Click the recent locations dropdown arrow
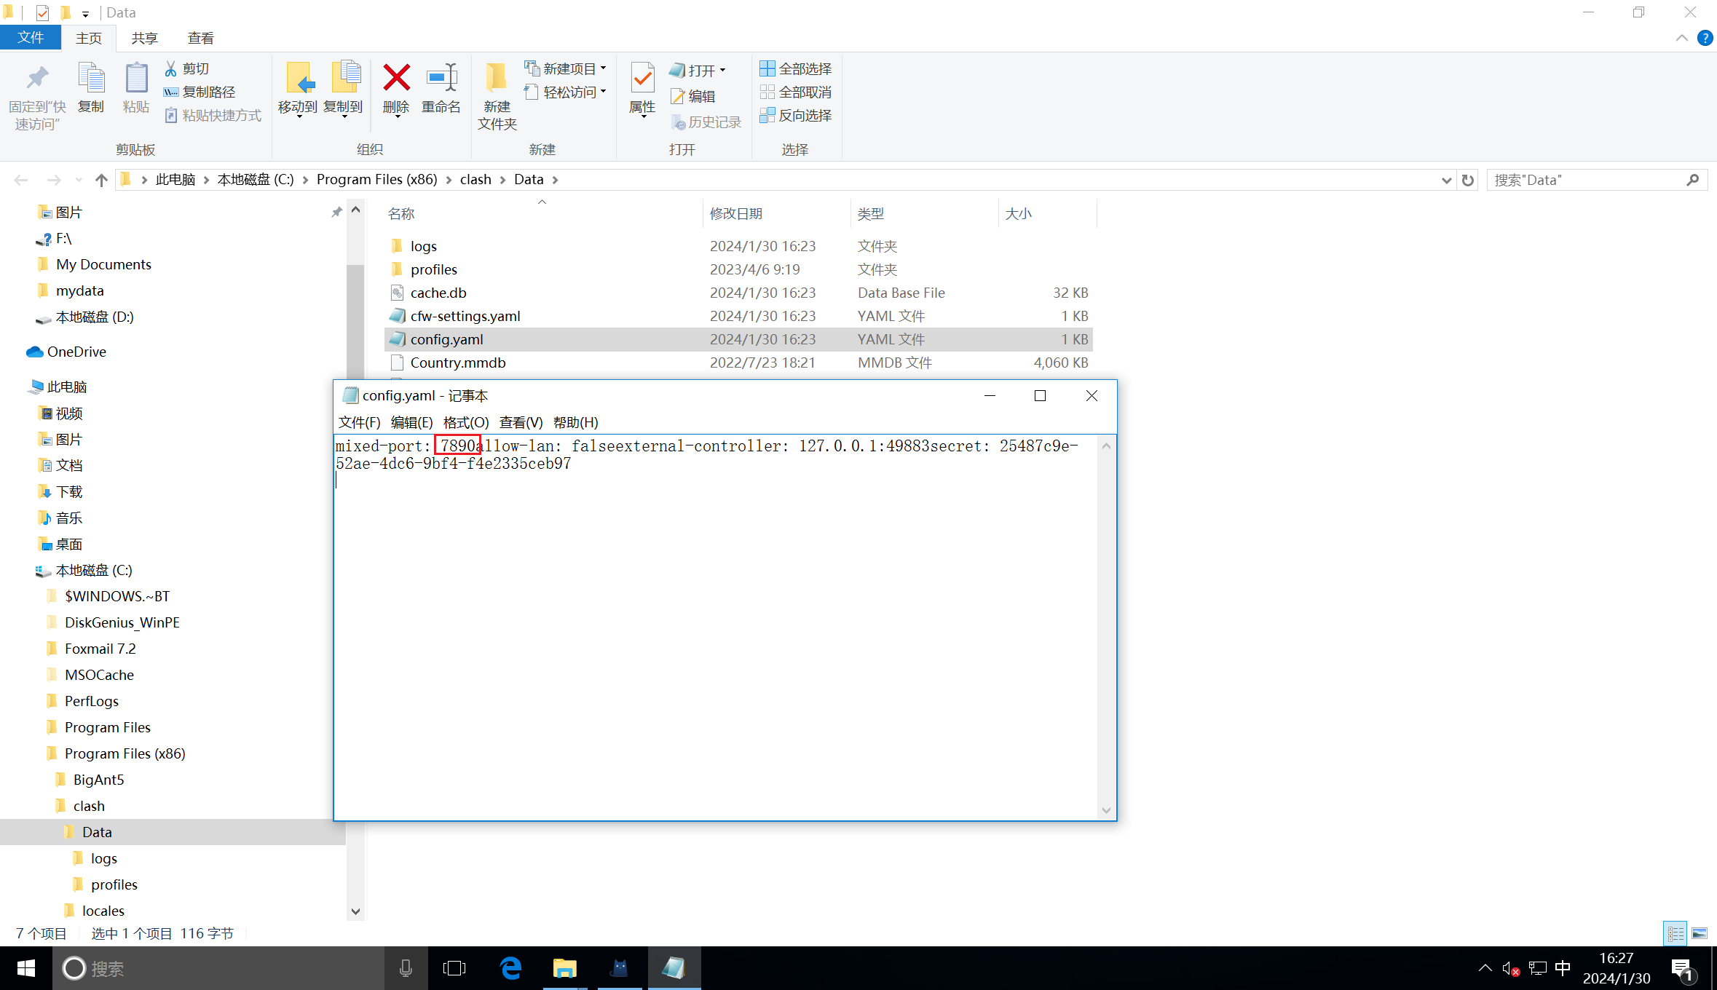 tap(79, 180)
